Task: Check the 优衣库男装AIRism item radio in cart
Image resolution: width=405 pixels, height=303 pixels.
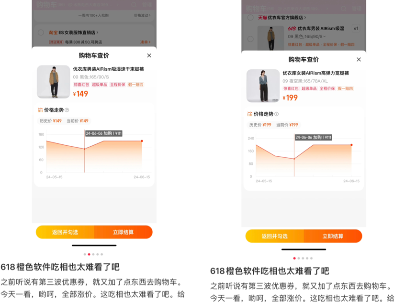Action: pyautogui.click(x=250, y=39)
